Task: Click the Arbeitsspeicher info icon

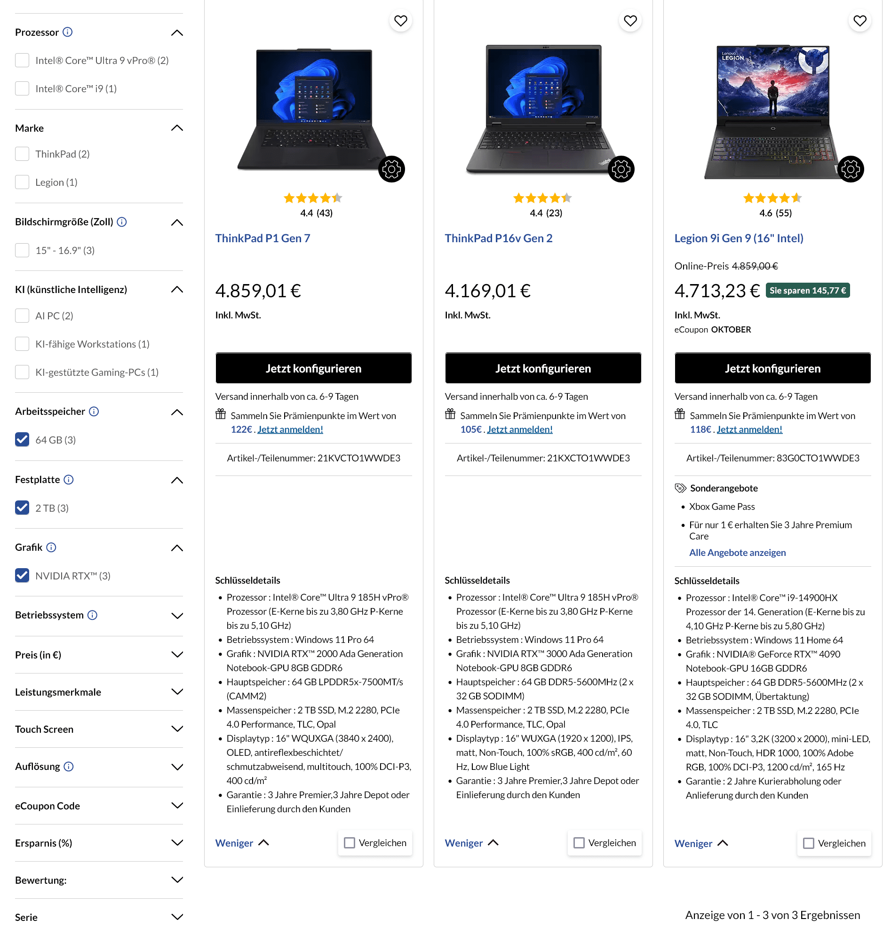Action: (94, 412)
